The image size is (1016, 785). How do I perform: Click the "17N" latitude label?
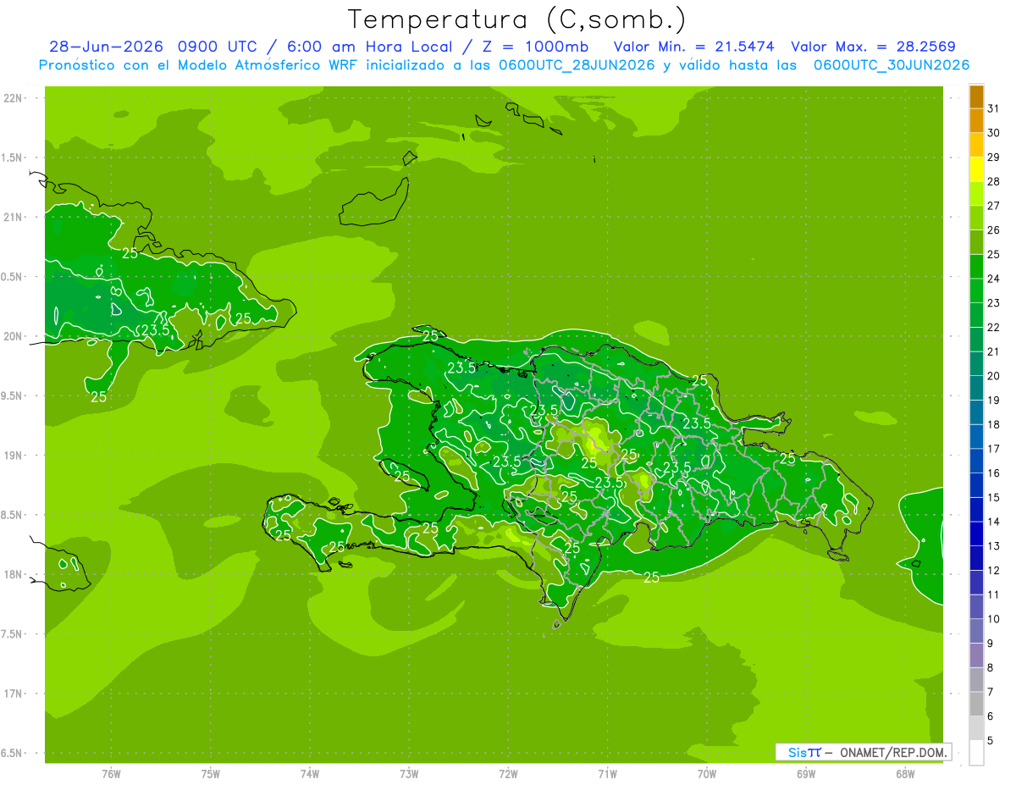pos(14,694)
